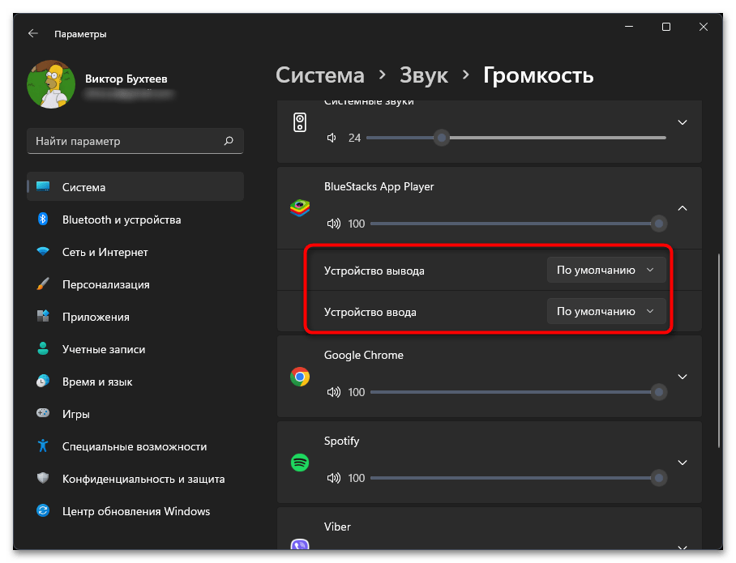Expand the Spotify section chevron
The width and height of the screenshot is (736, 563).
coord(683,463)
